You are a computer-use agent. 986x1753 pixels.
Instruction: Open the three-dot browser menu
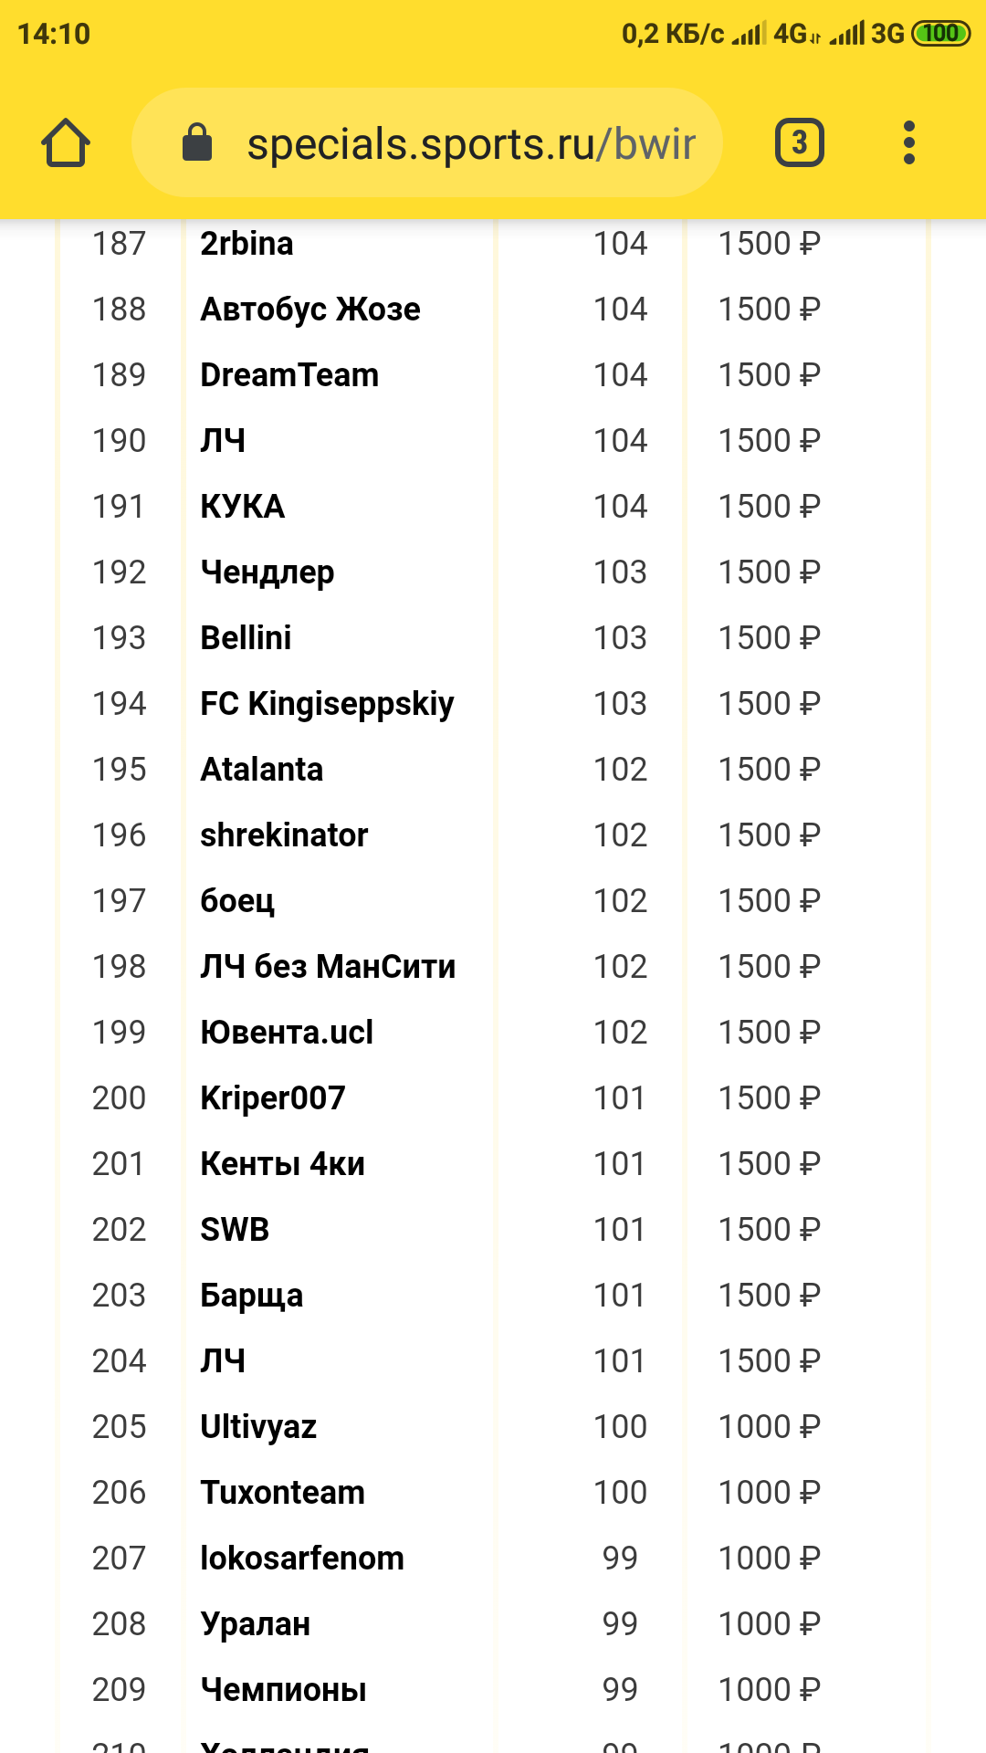908,143
